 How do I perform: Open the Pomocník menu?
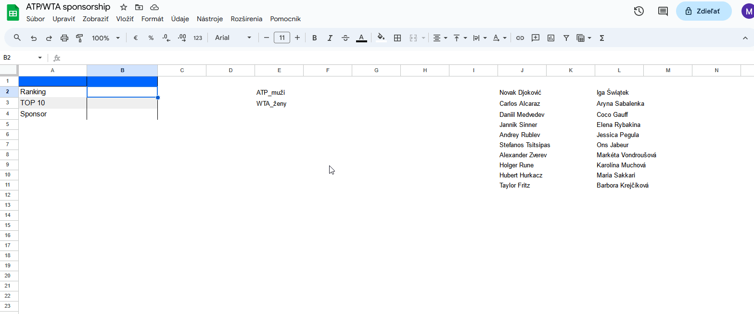tap(285, 19)
